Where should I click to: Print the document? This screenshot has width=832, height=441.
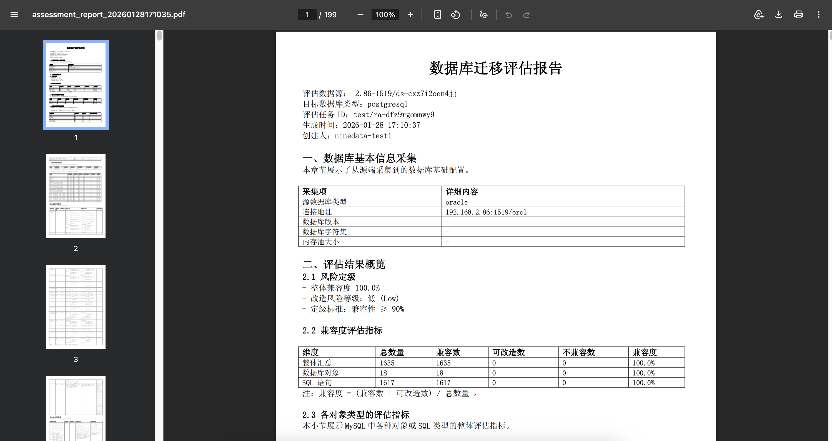pos(798,14)
